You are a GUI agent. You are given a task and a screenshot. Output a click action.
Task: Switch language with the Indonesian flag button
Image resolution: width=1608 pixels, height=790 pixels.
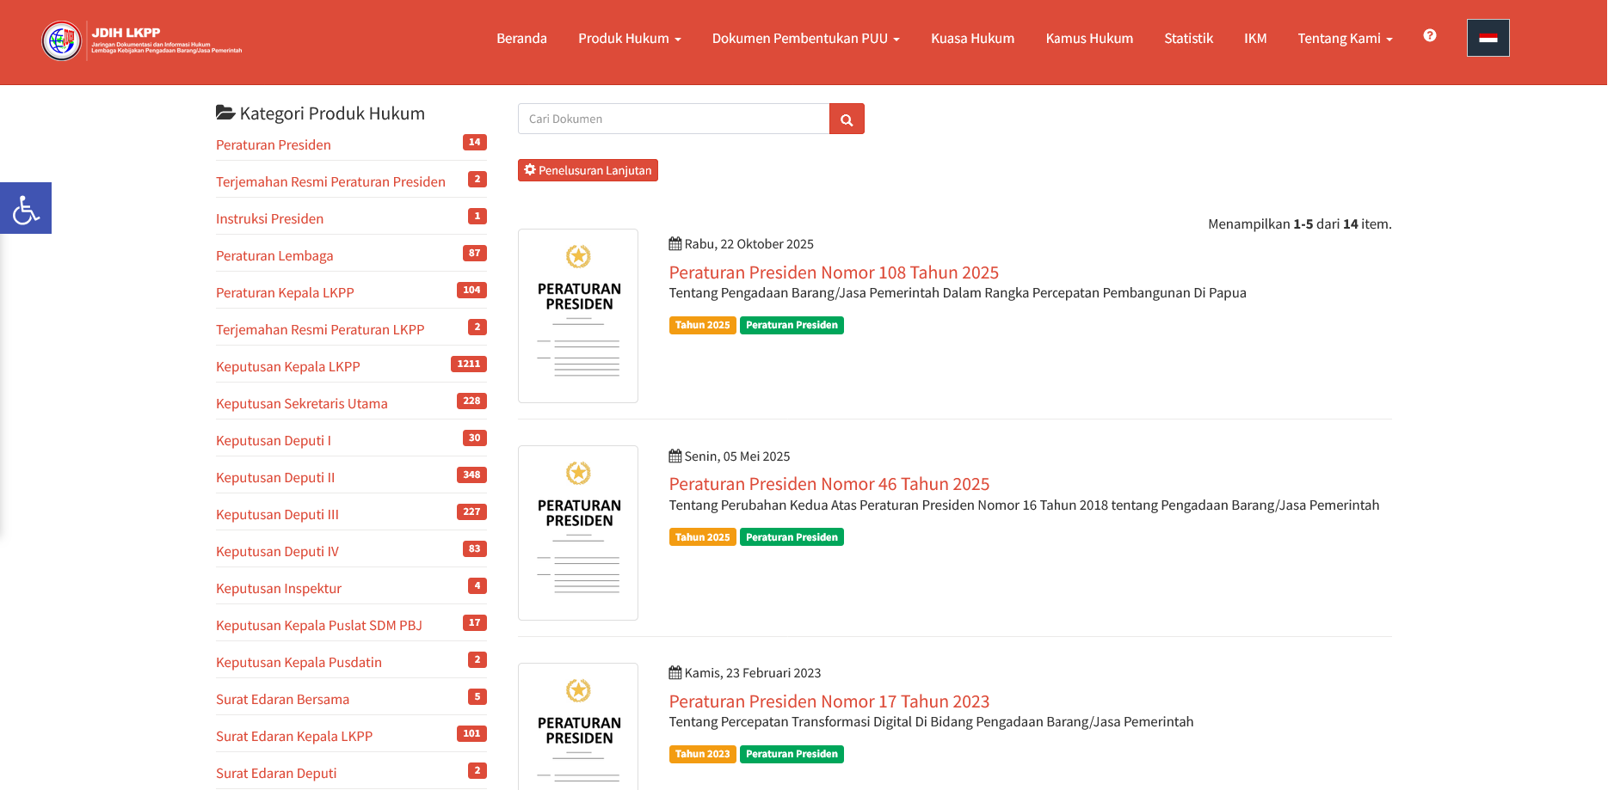pos(1488,38)
